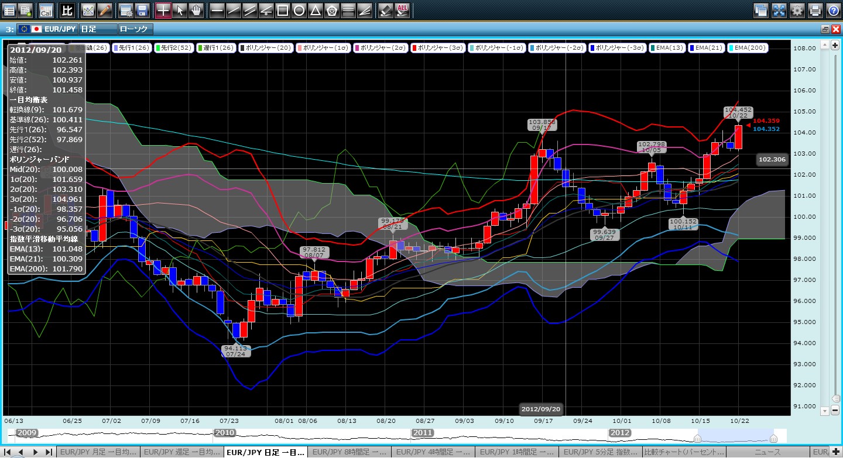This screenshot has height=458, width=843.
Task: Pick the rectangle drawing tool
Action: click(x=282, y=10)
